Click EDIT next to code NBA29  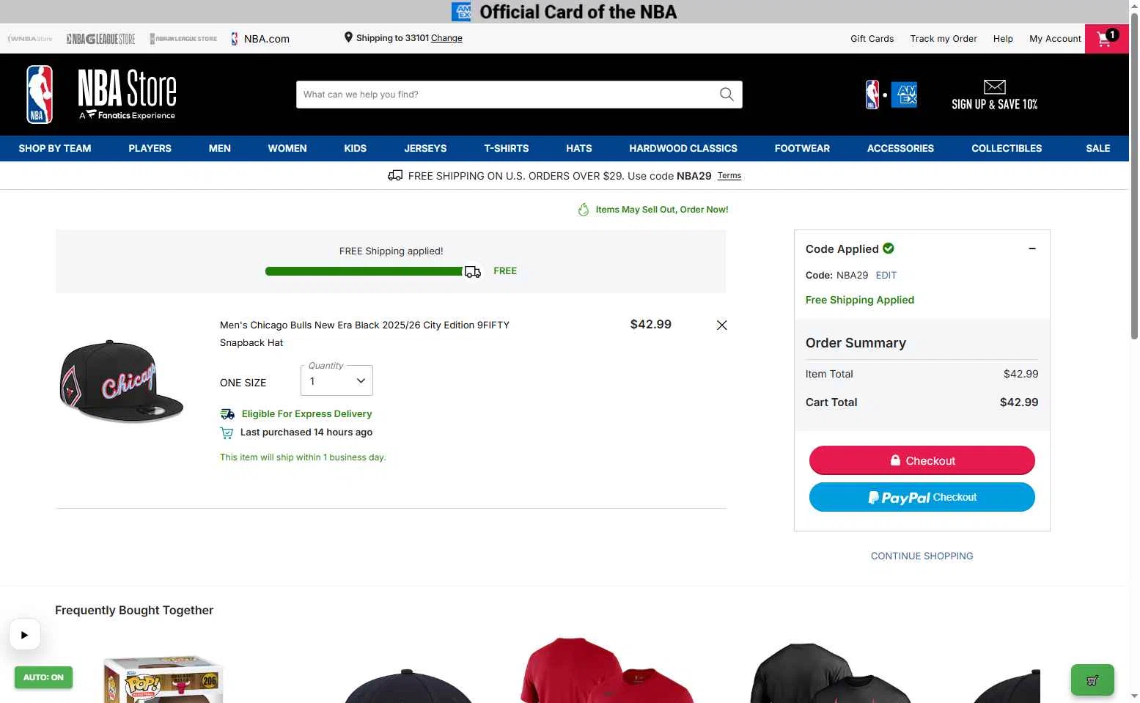click(886, 276)
